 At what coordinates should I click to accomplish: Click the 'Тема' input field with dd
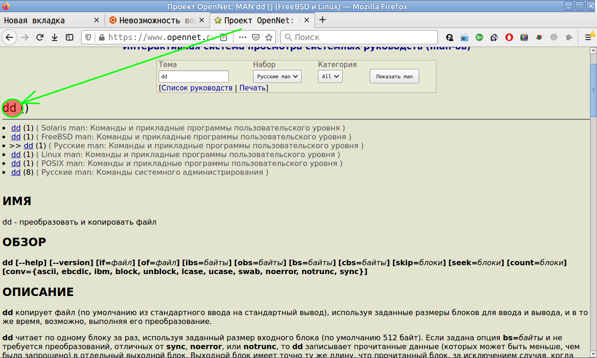point(194,76)
